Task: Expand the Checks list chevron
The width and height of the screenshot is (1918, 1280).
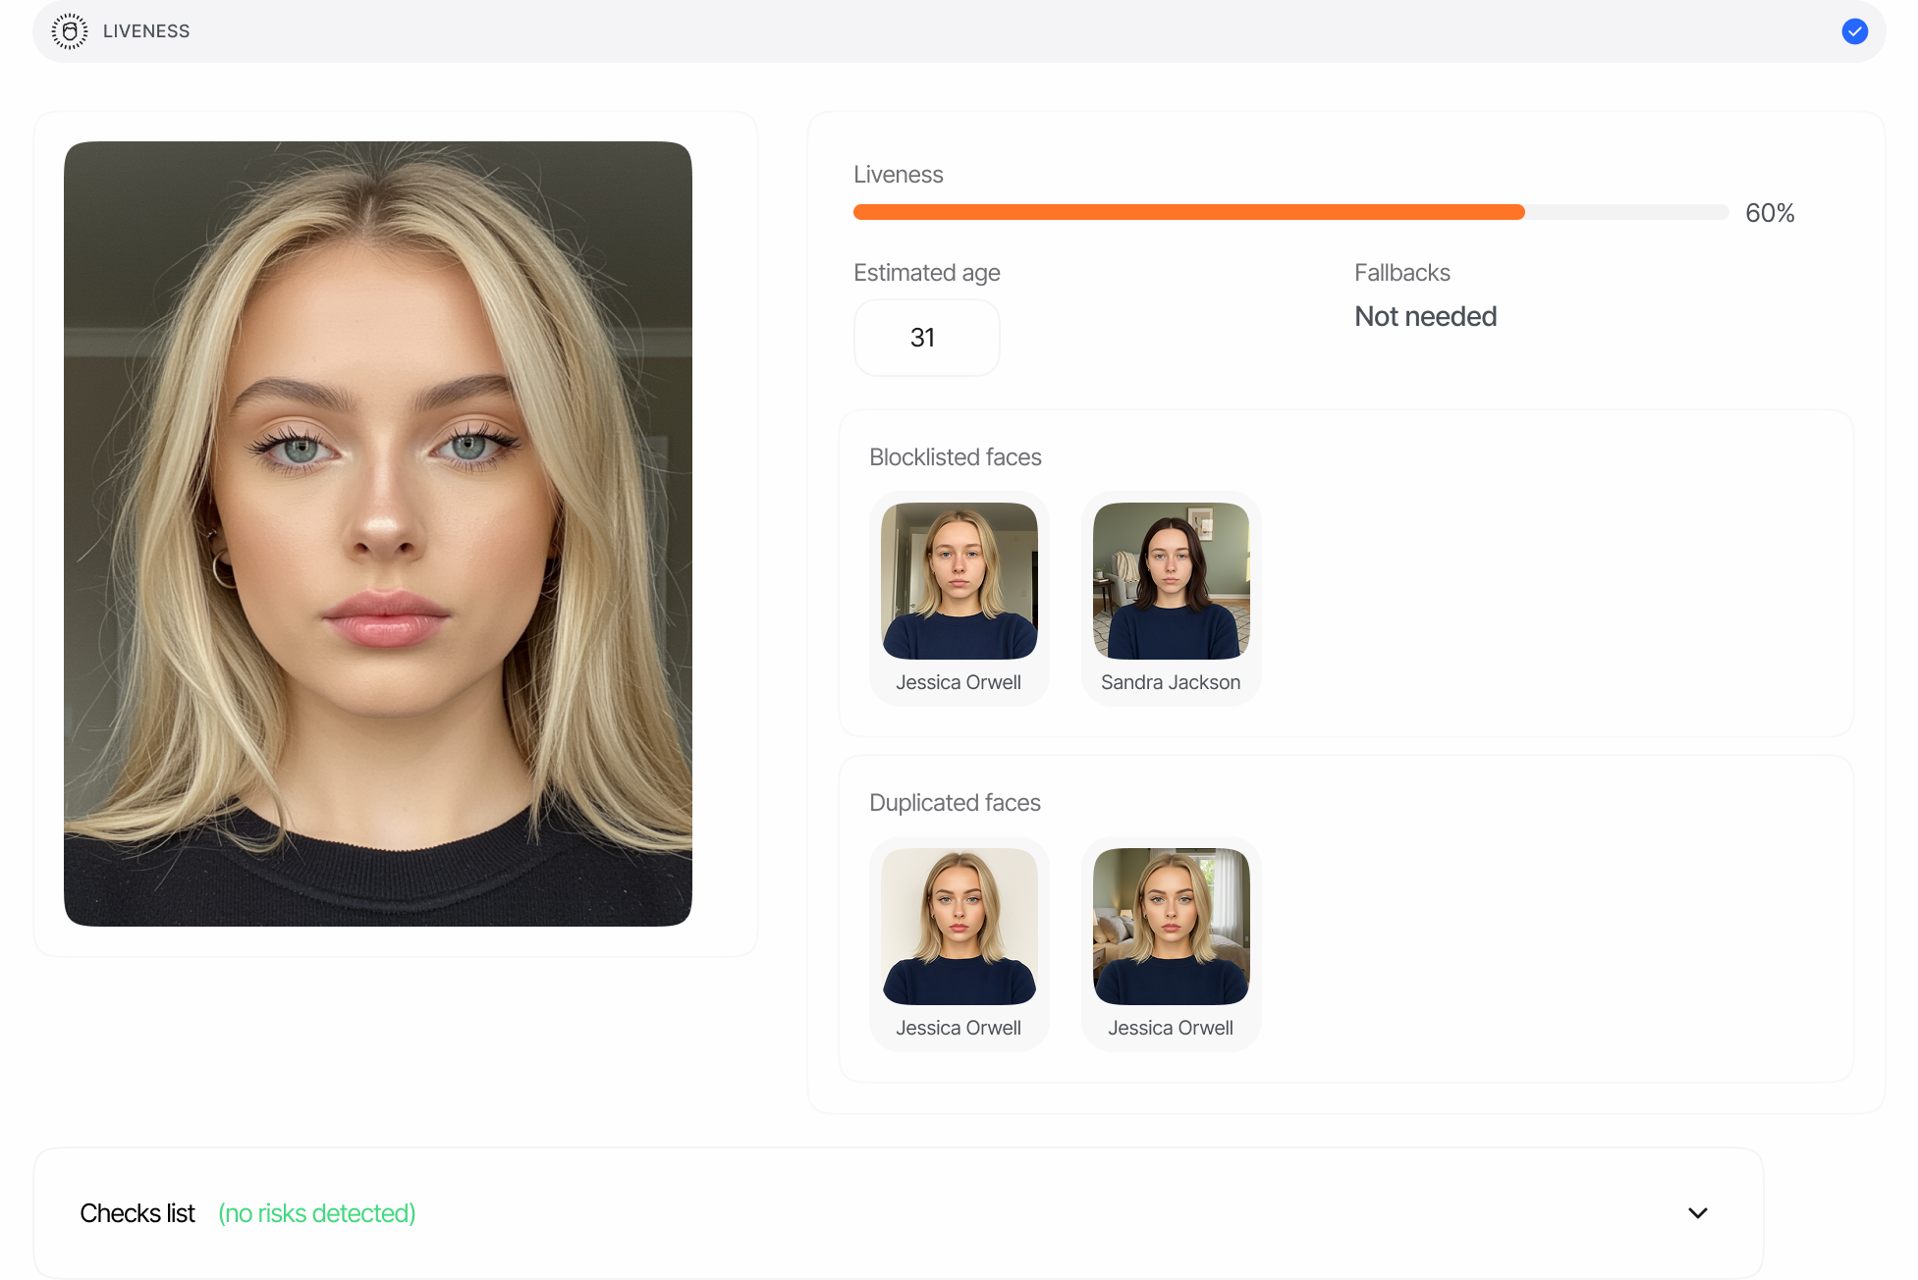Action: pos(1697,1213)
